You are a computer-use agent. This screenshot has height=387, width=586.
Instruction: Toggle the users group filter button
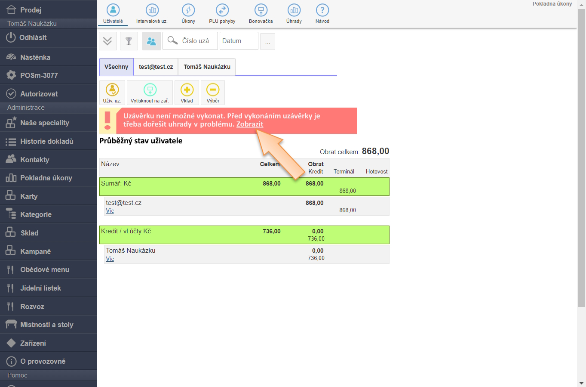point(151,41)
